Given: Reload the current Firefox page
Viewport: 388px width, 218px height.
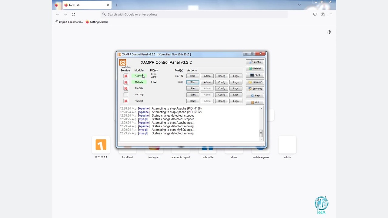Looking at the screenshot, I should point(73,14).
